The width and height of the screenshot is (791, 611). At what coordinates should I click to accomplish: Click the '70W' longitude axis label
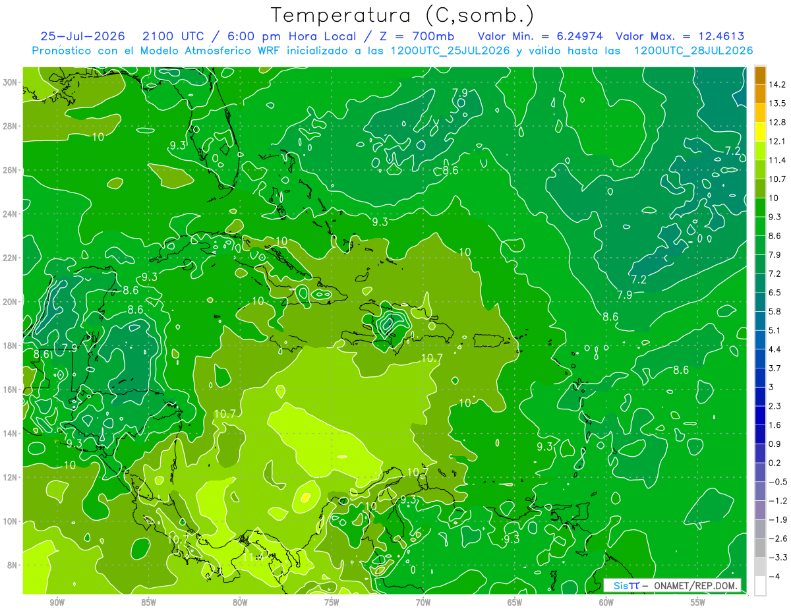pyautogui.click(x=423, y=602)
